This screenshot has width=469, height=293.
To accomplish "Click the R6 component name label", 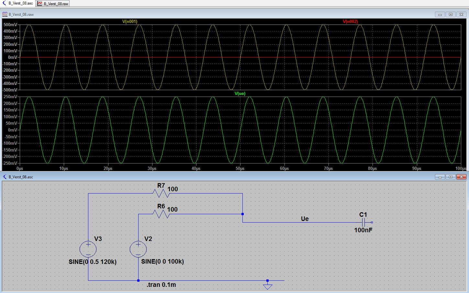I will pyautogui.click(x=161, y=206).
